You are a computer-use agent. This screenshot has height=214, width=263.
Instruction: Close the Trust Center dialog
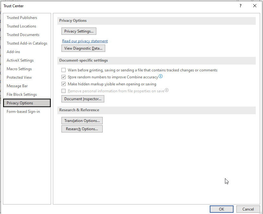click(x=255, y=6)
